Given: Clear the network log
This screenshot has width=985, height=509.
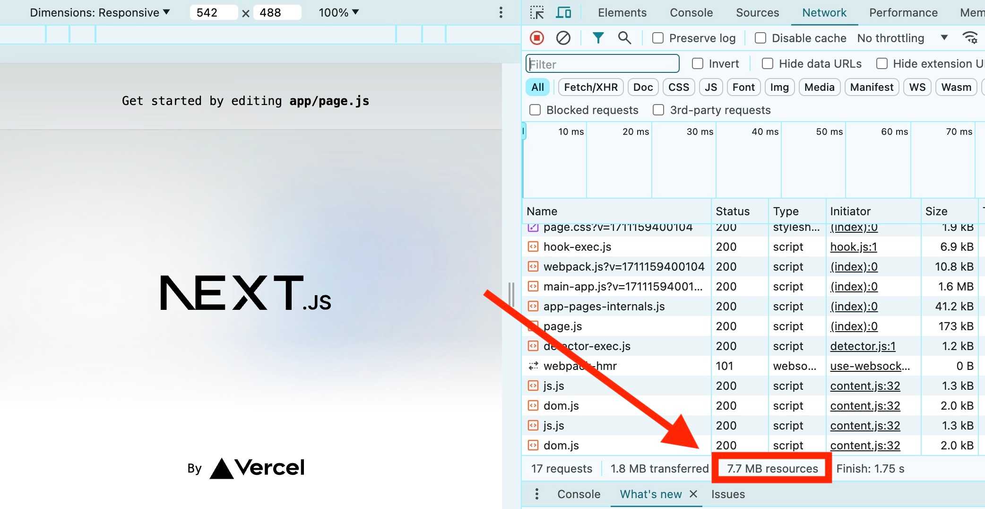Looking at the screenshot, I should coord(563,38).
